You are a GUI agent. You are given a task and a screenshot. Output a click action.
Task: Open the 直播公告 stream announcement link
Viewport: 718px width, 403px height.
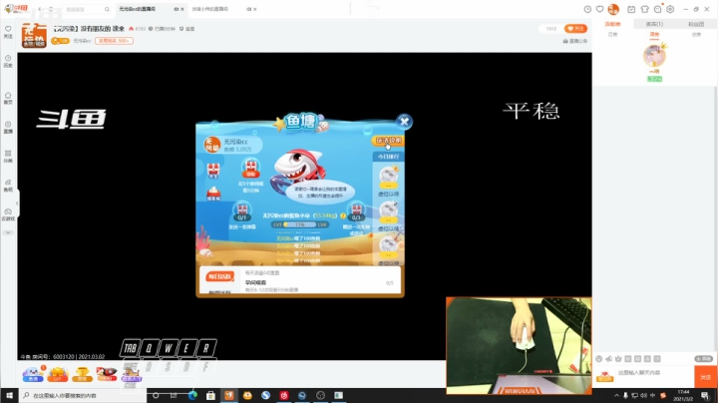pyautogui.click(x=575, y=41)
